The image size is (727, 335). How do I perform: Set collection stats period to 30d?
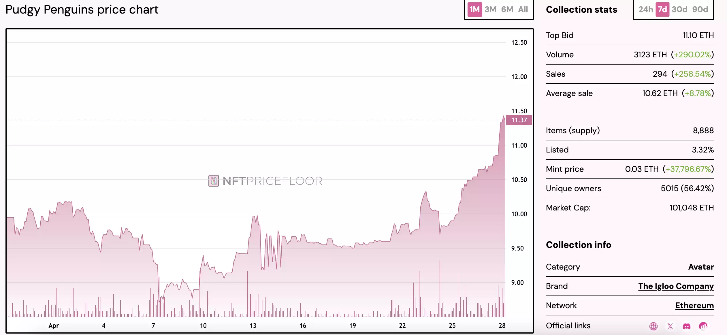point(679,10)
